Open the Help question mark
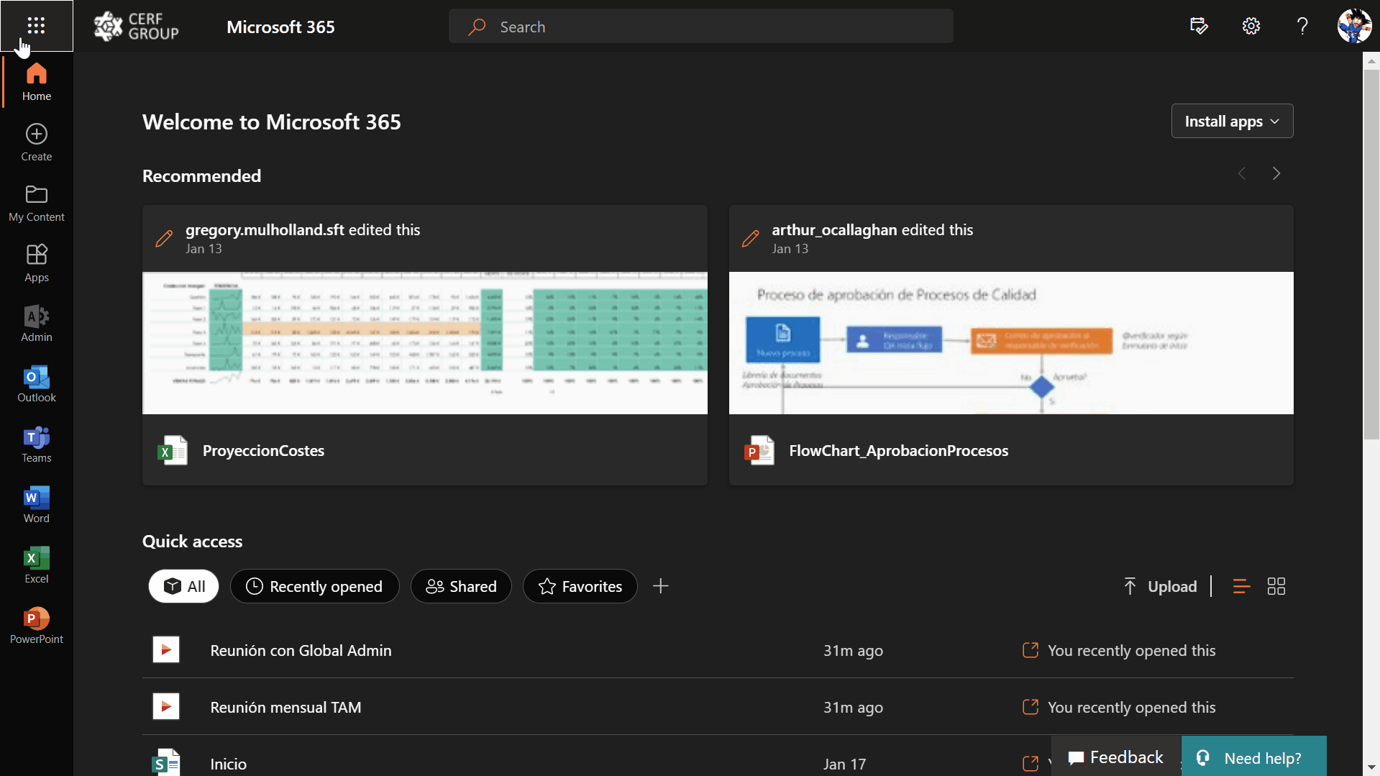 (x=1302, y=27)
